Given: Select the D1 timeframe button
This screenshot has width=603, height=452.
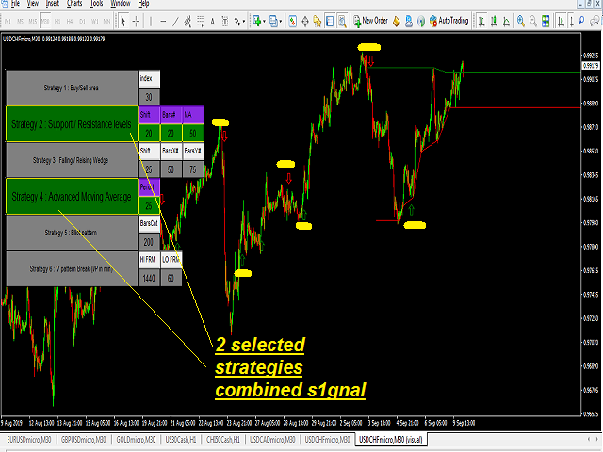Looking at the screenshot, I should (82, 22).
